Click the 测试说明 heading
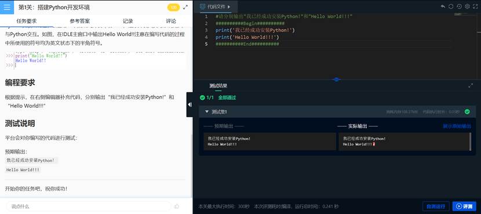Viewport: 481px width, 214px height. coord(20,124)
